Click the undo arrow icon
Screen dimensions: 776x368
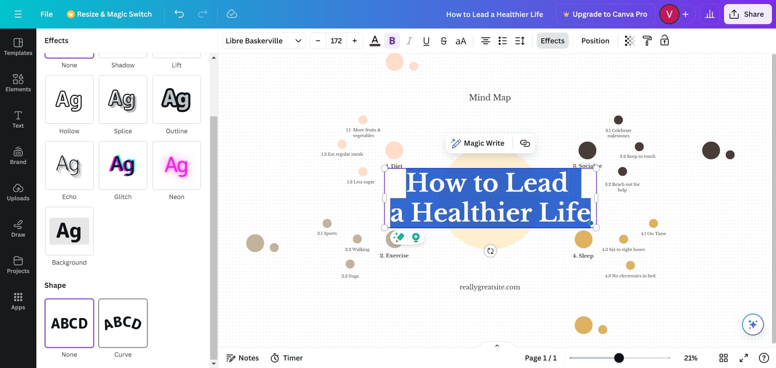(179, 14)
